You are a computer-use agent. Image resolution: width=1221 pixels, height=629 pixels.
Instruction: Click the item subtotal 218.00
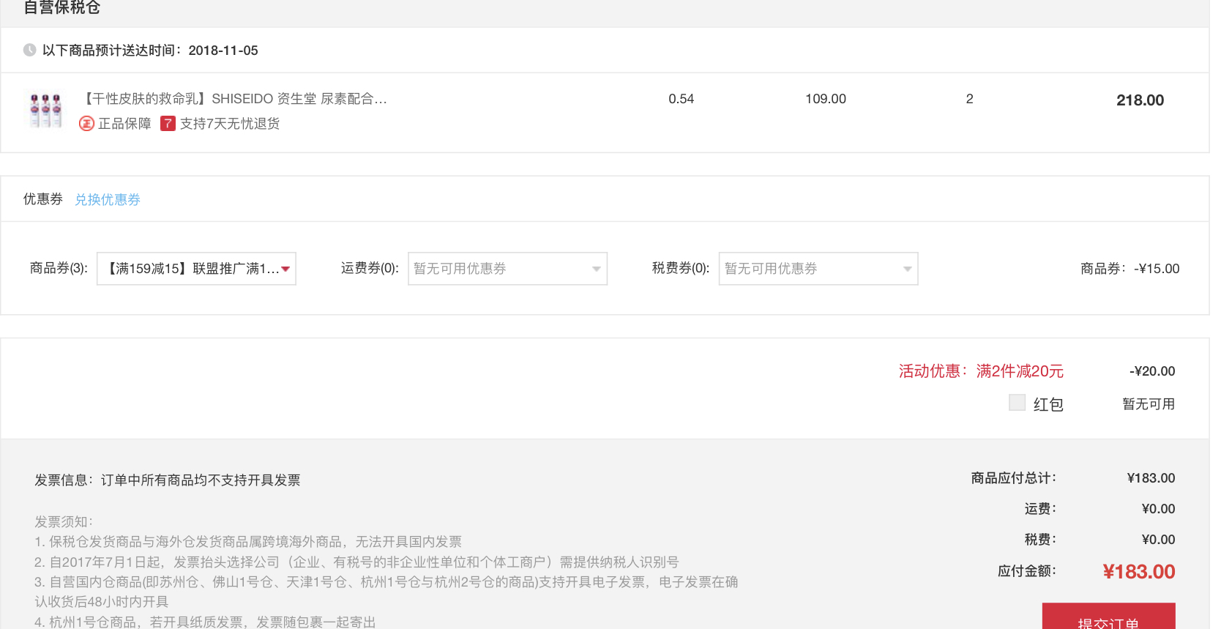tap(1140, 100)
